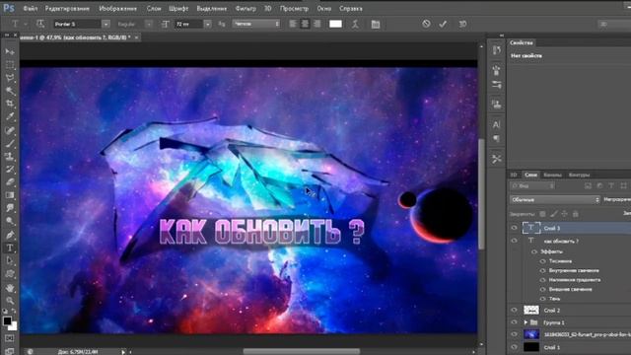Open the anti-aliasing method dropdown

(x=256, y=24)
